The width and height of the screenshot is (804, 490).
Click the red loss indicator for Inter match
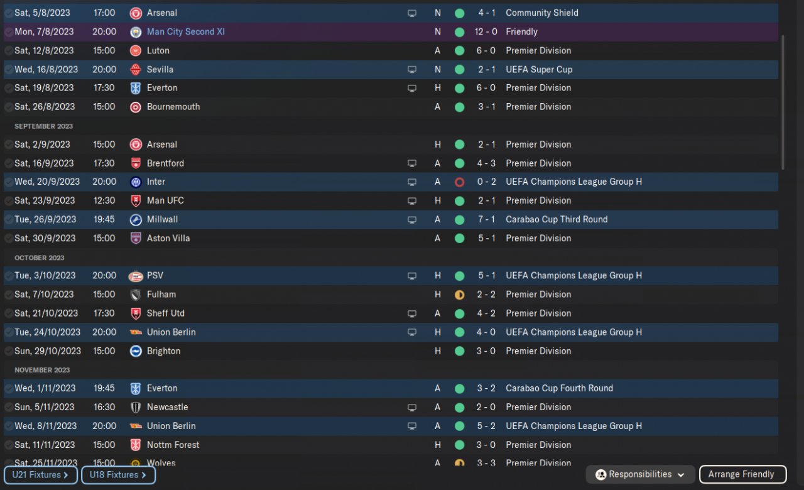pos(459,182)
